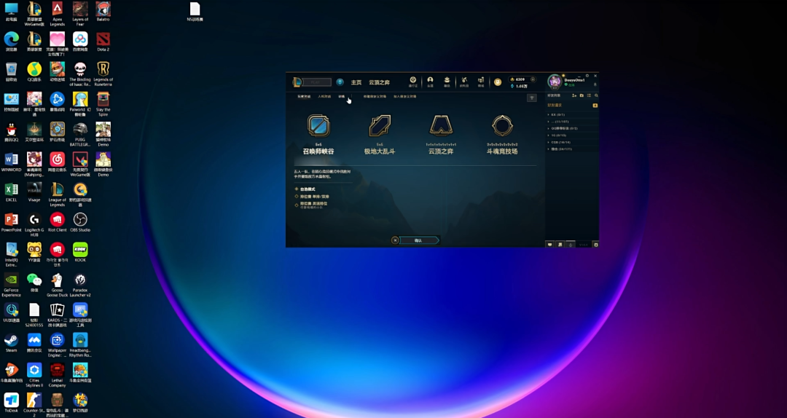787x418 pixels.
Task: Switch to the 人机对战 tab
Action: point(324,96)
